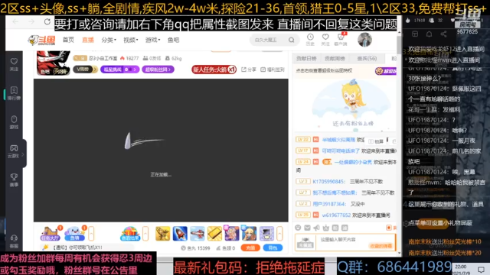Open the emoji picker in the chat toolbar

[x=298, y=228]
